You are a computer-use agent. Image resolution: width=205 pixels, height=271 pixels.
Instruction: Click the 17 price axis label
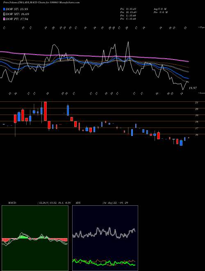196,129
